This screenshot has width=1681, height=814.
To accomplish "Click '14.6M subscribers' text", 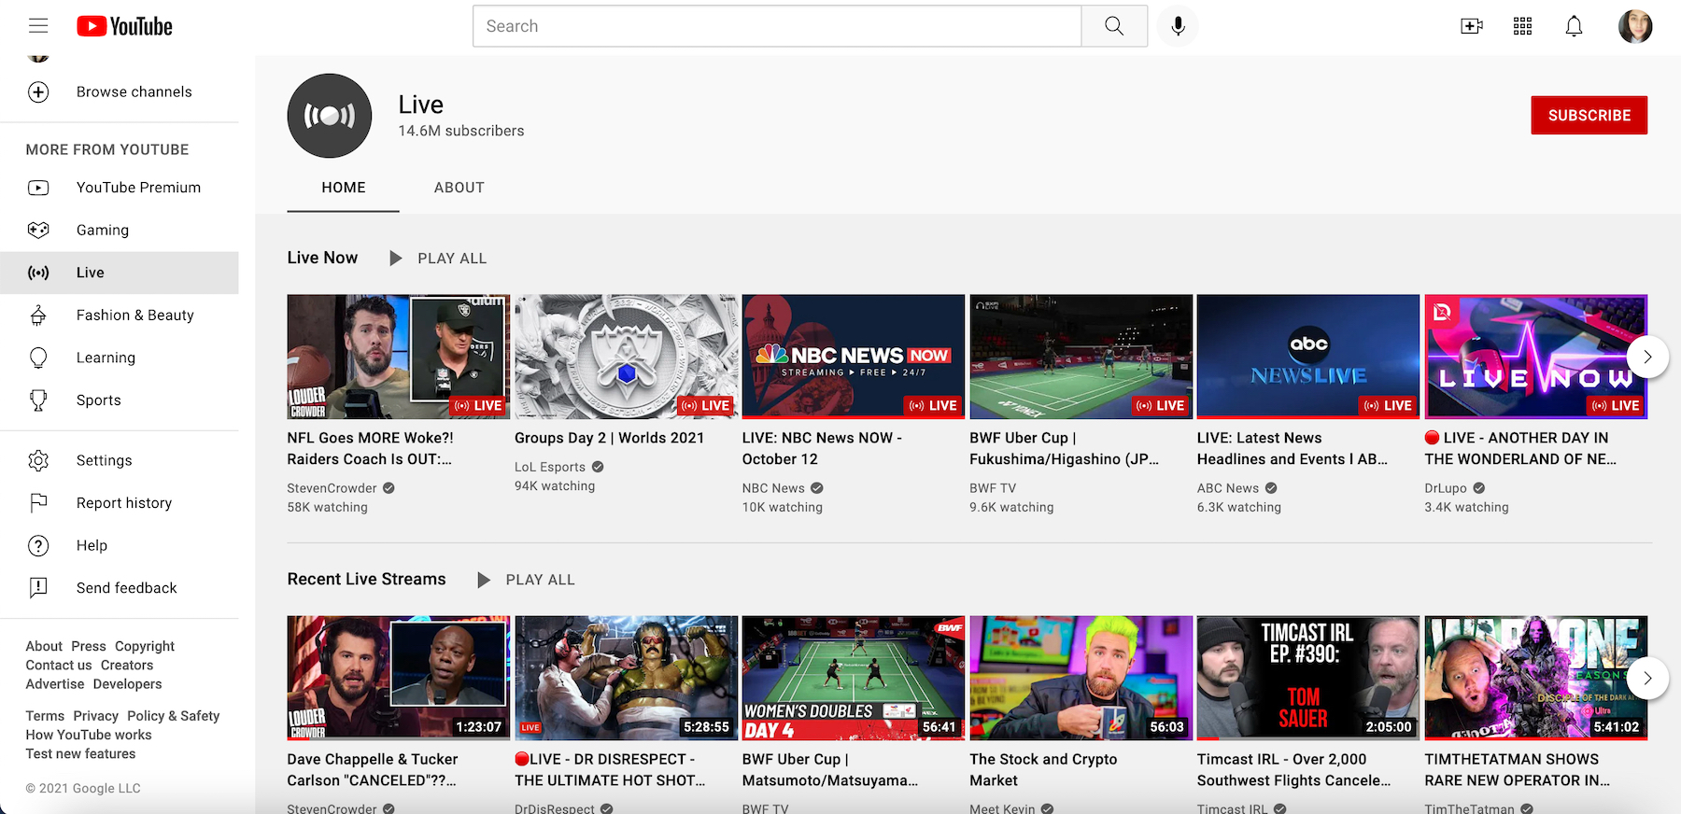I will click(461, 131).
